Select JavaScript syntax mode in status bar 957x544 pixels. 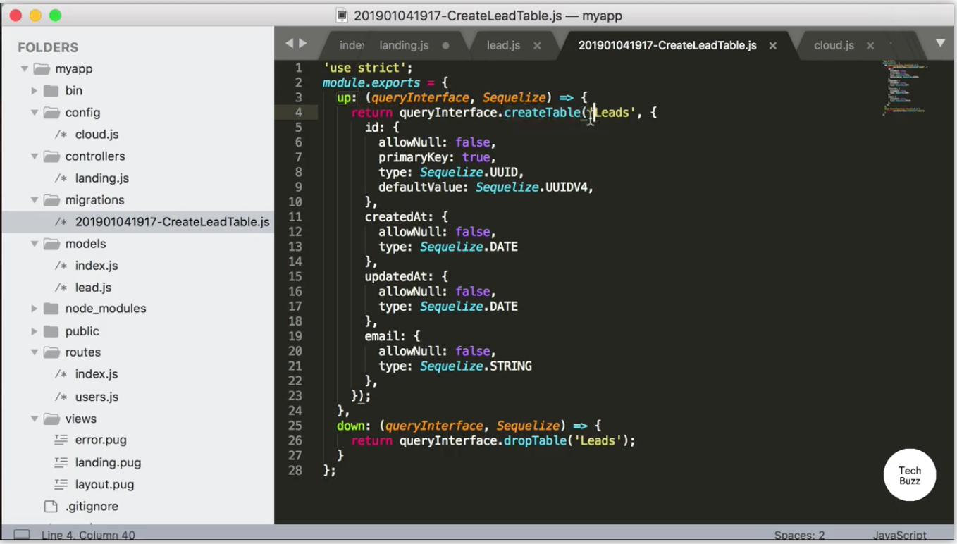(900, 535)
